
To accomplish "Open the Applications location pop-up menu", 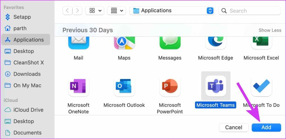I will pyautogui.click(x=172, y=11).
